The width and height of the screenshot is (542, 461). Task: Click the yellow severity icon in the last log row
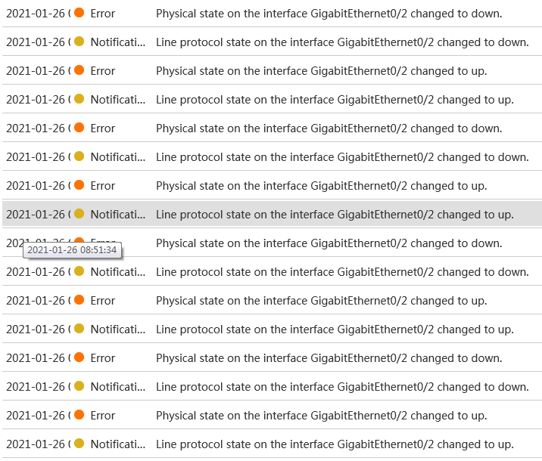click(x=79, y=444)
